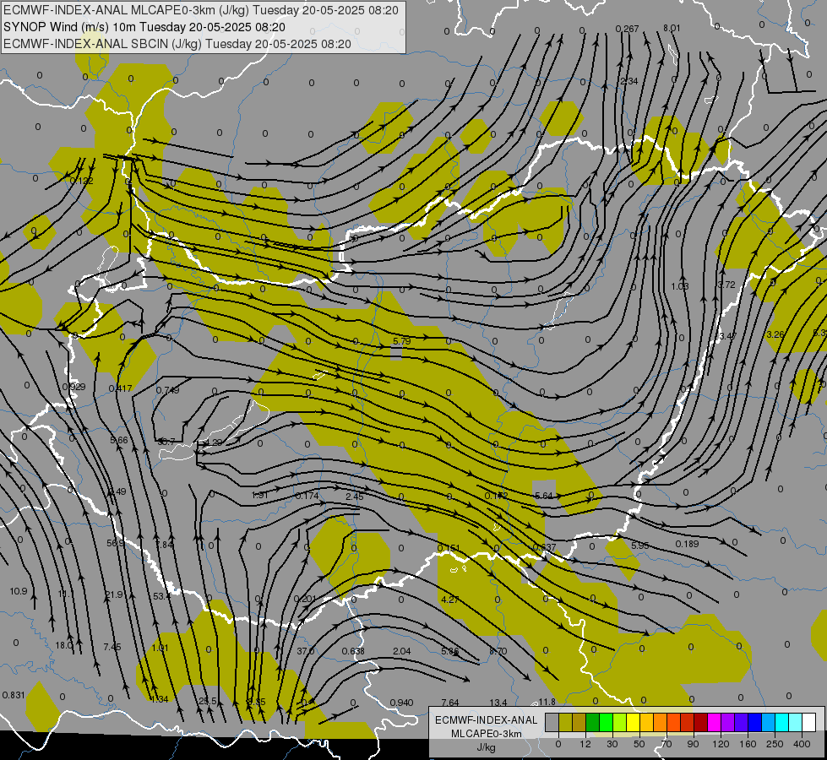
Task: Click the 5.79 value on the map
Action: pos(401,341)
